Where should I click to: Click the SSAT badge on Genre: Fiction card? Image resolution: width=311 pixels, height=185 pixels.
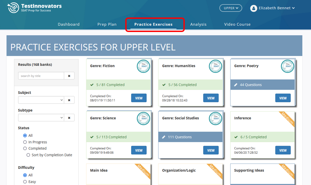coord(143,66)
